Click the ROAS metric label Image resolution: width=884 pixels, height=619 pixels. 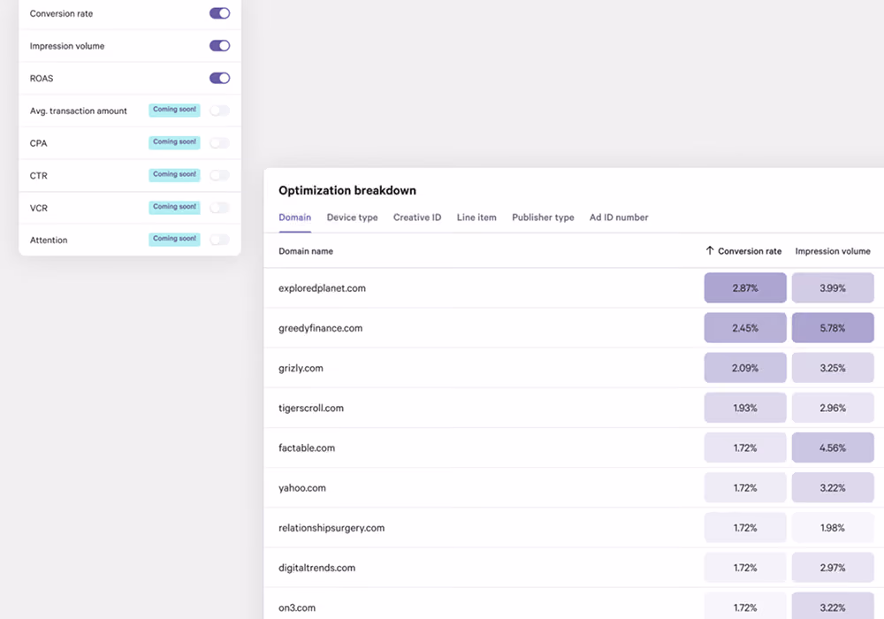pos(42,79)
